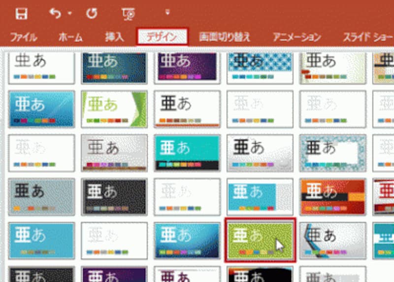Apply the gray theme with blue-black angled stripe
Screen dimensions: 394x282
[333, 241]
